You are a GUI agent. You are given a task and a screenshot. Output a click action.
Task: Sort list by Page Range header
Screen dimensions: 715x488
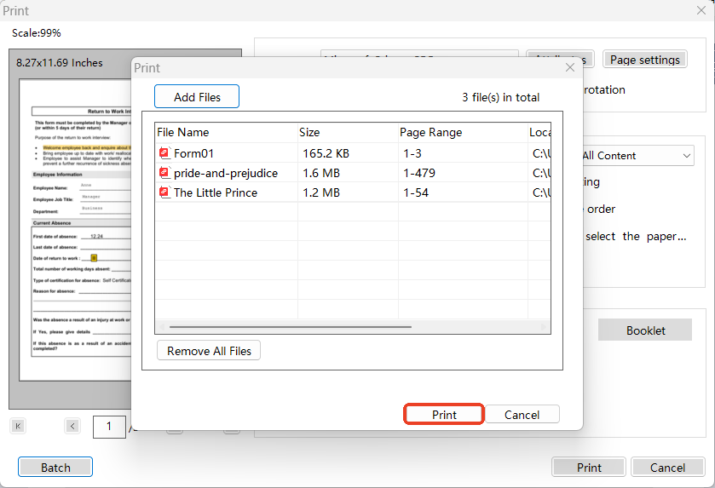pos(463,132)
